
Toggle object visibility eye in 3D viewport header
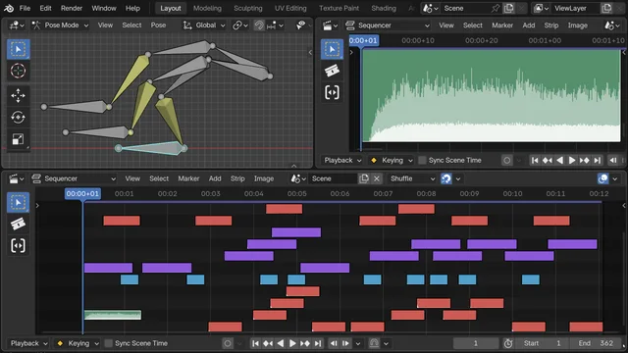301,25
